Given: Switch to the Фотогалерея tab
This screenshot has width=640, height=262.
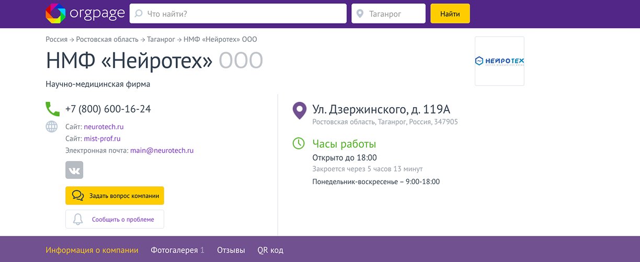Looking at the screenshot, I should pos(177,250).
